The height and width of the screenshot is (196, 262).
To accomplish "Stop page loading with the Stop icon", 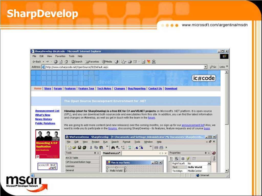I will (56, 62).
